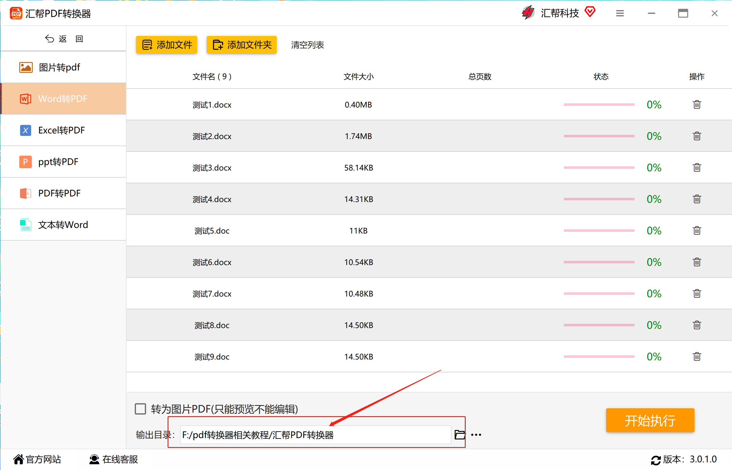Select Word转PDF in sidebar
Viewport: 732px width, 470px height.
[63, 99]
